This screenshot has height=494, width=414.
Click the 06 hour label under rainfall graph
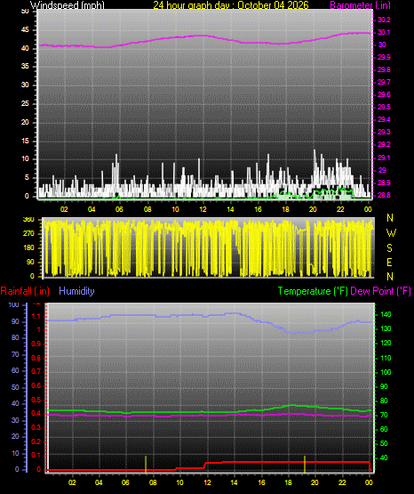pos(125,482)
